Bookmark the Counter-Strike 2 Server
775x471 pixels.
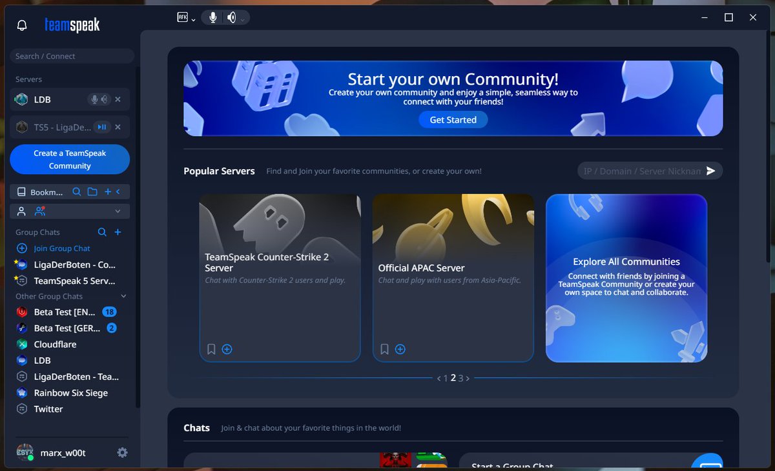[211, 349]
